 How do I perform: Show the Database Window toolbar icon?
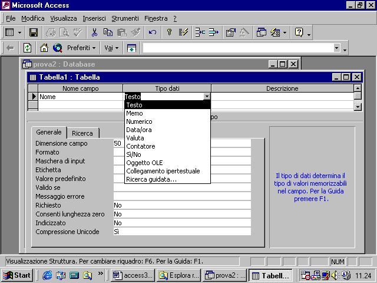click(x=261, y=32)
